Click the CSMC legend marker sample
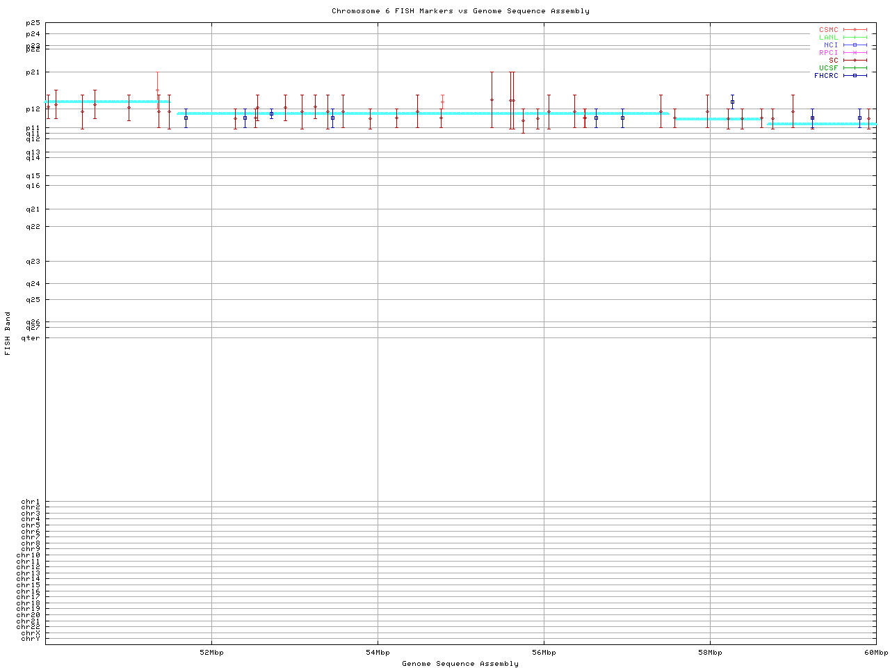 [855, 30]
